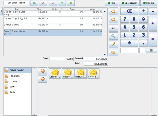Click the equals key on keypad

click(153, 39)
